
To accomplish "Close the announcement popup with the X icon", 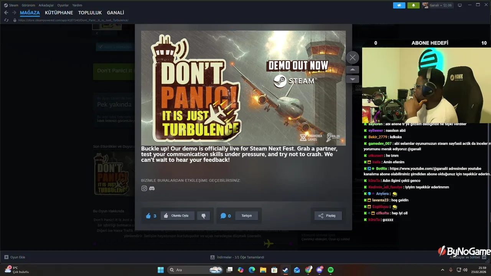I will click(x=353, y=58).
